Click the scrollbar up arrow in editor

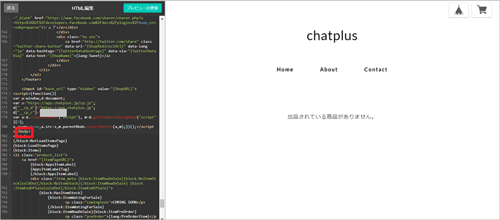pyautogui.click(x=162, y=18)
